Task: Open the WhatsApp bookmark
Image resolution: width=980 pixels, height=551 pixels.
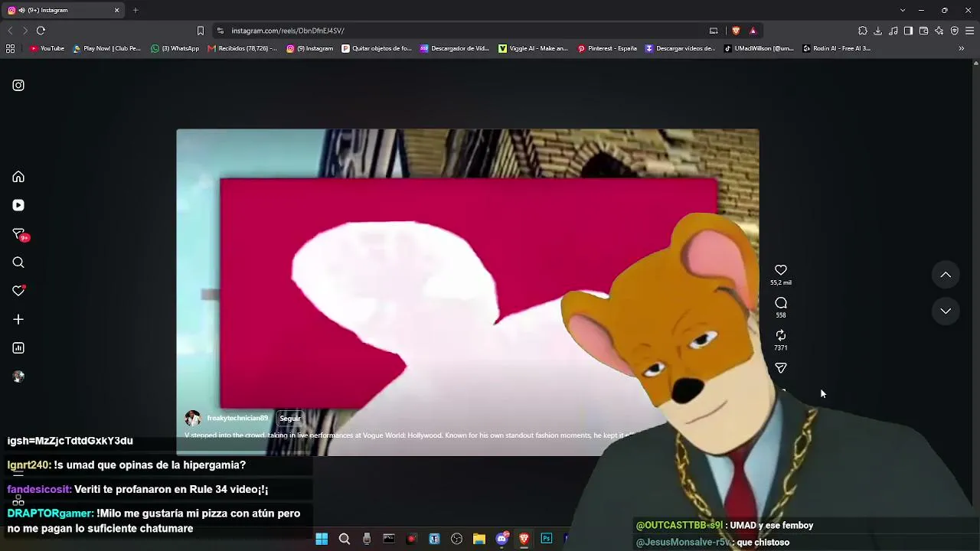Action: tap(175, 48)
